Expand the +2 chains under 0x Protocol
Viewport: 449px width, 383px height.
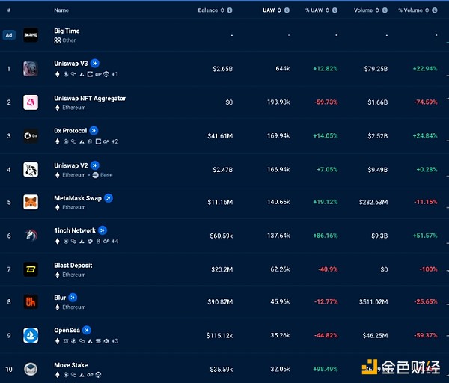[x=114, y=141]
